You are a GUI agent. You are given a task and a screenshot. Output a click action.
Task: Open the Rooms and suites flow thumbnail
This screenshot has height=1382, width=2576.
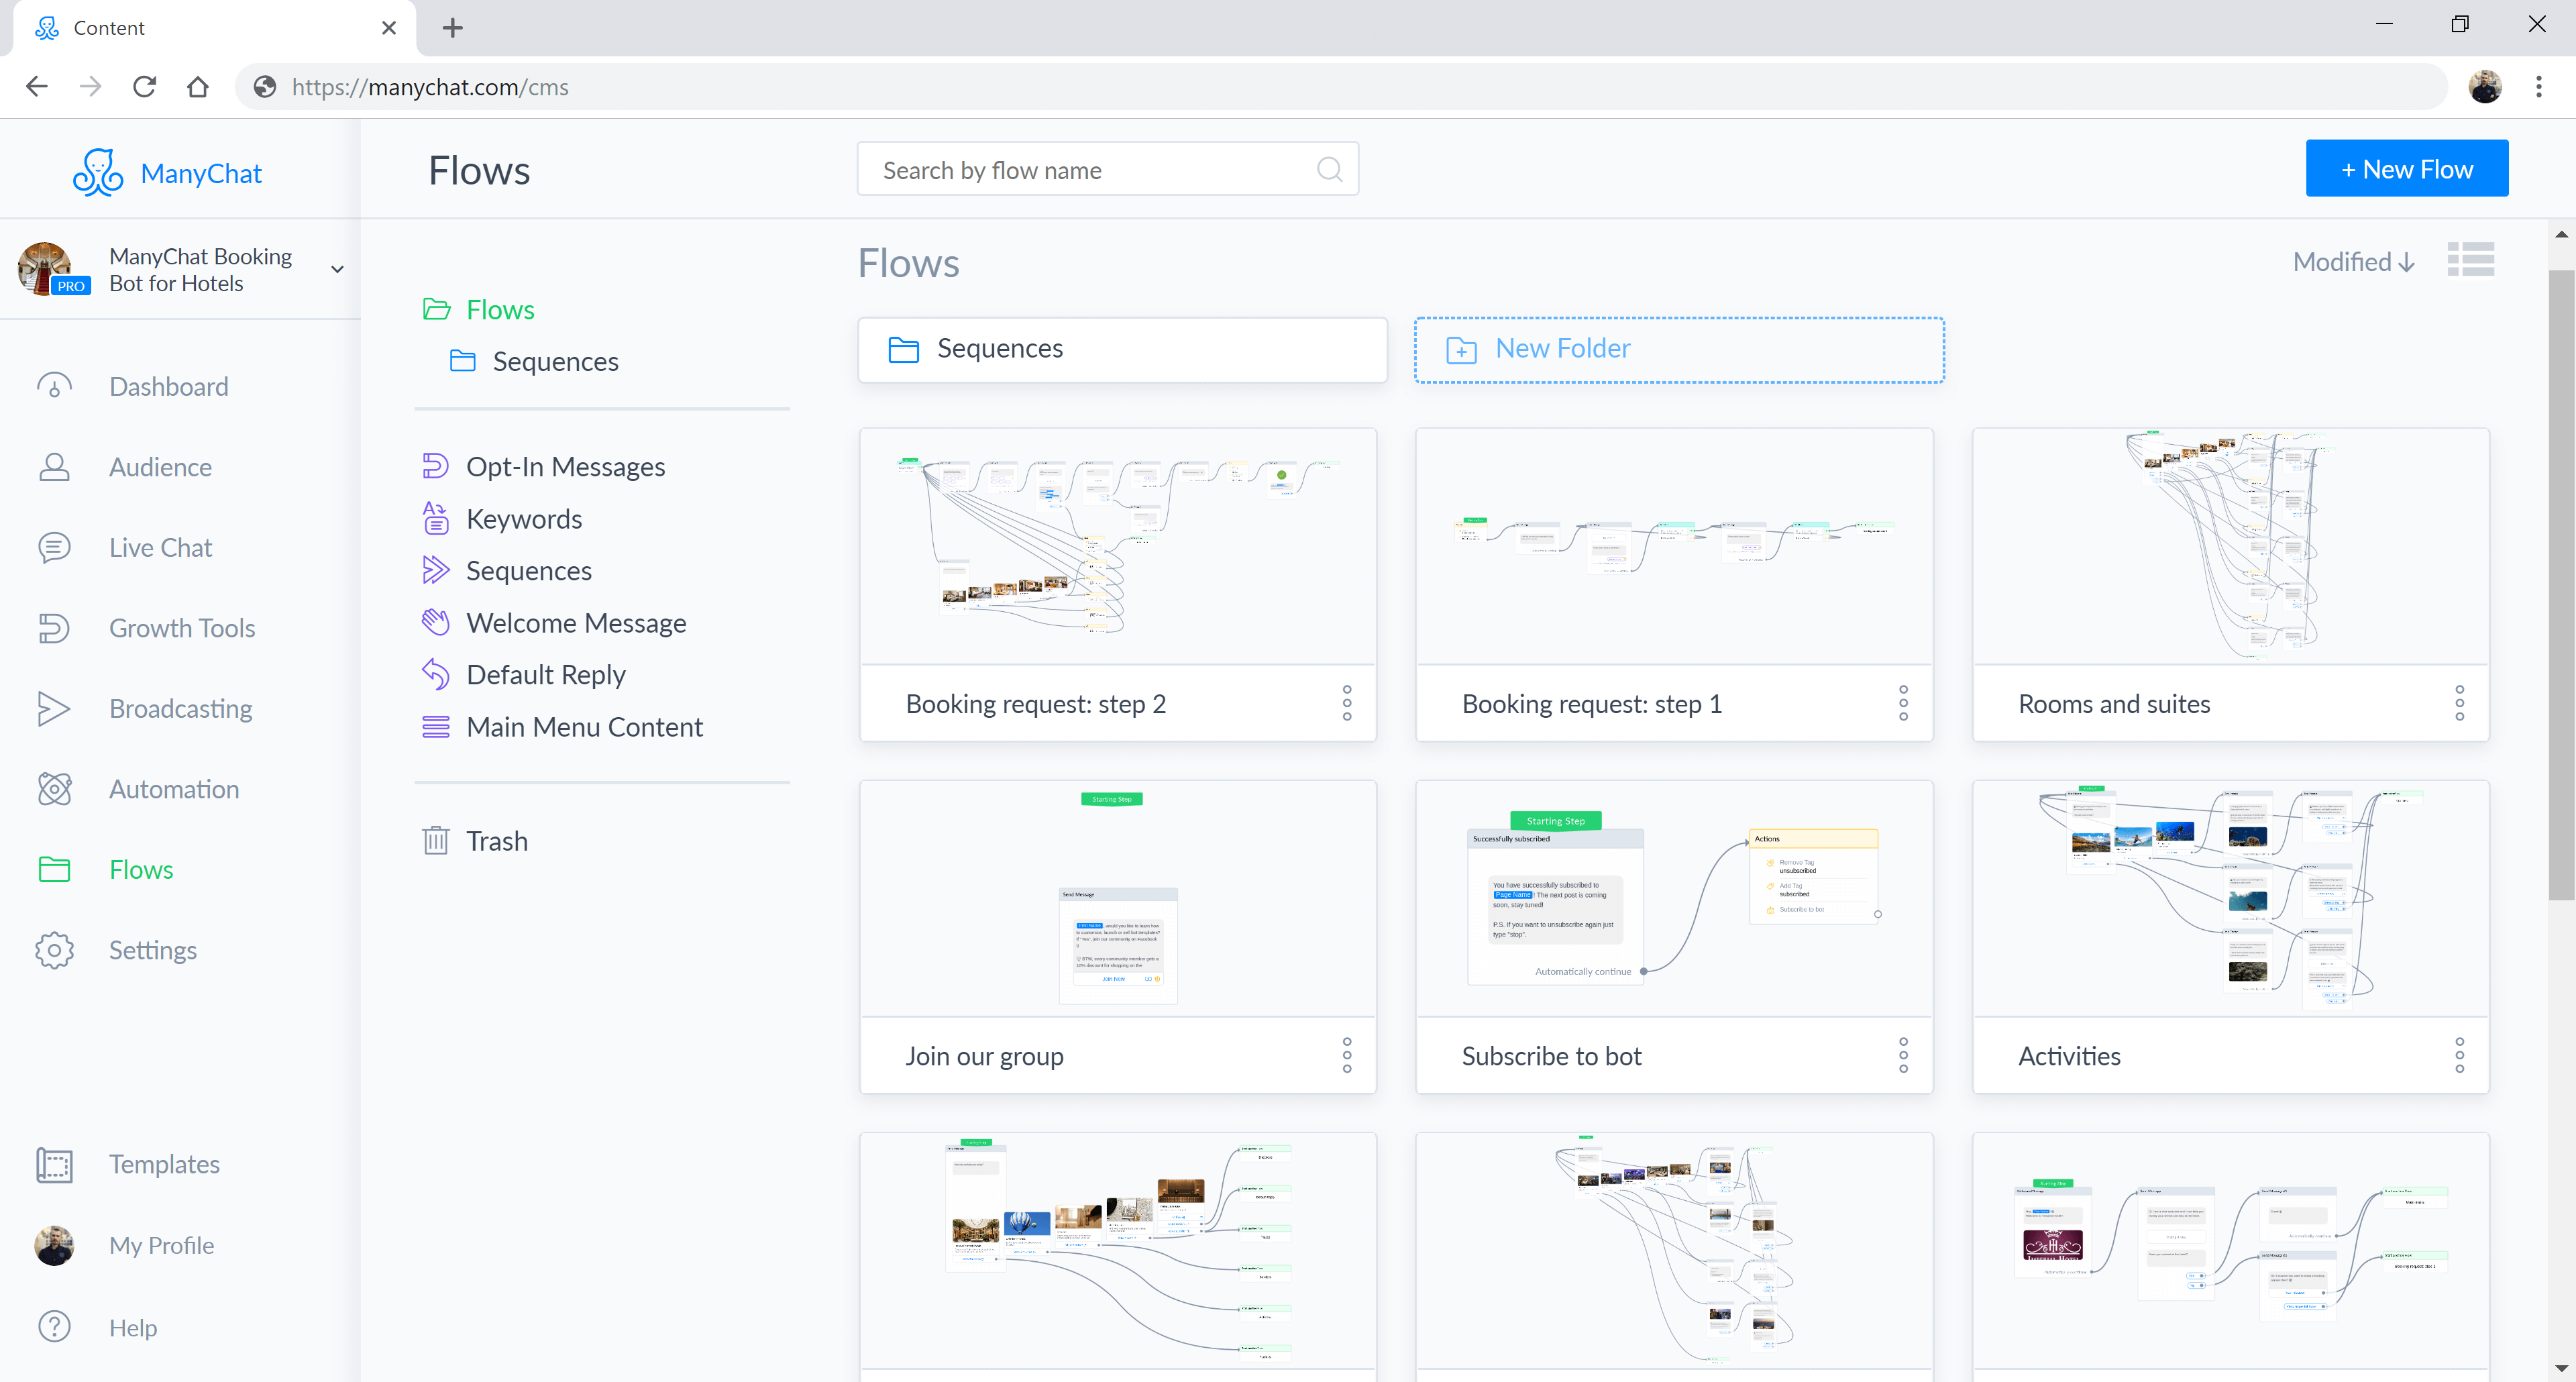point(2230,546)
